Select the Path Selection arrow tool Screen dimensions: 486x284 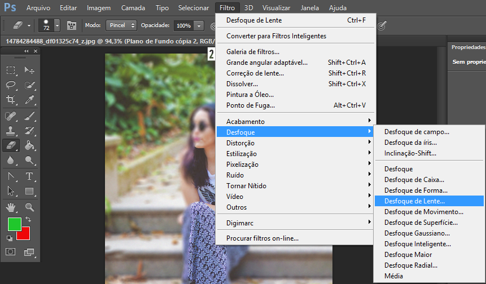coord(11,191)
